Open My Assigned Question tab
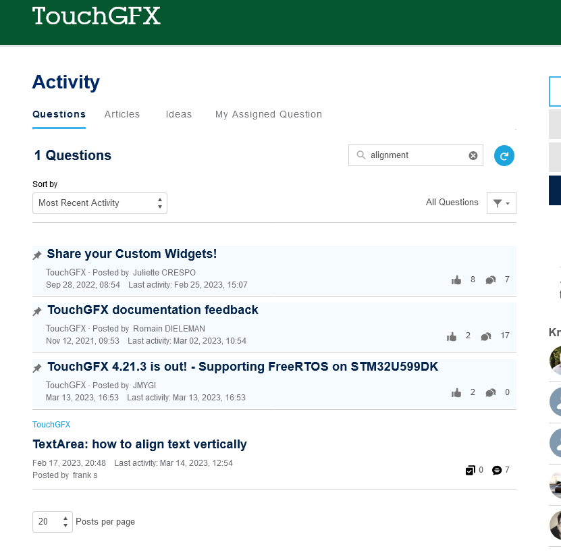The width and height of the screenshot is (561, 555). pyautogui.click(x=269, y=114)
